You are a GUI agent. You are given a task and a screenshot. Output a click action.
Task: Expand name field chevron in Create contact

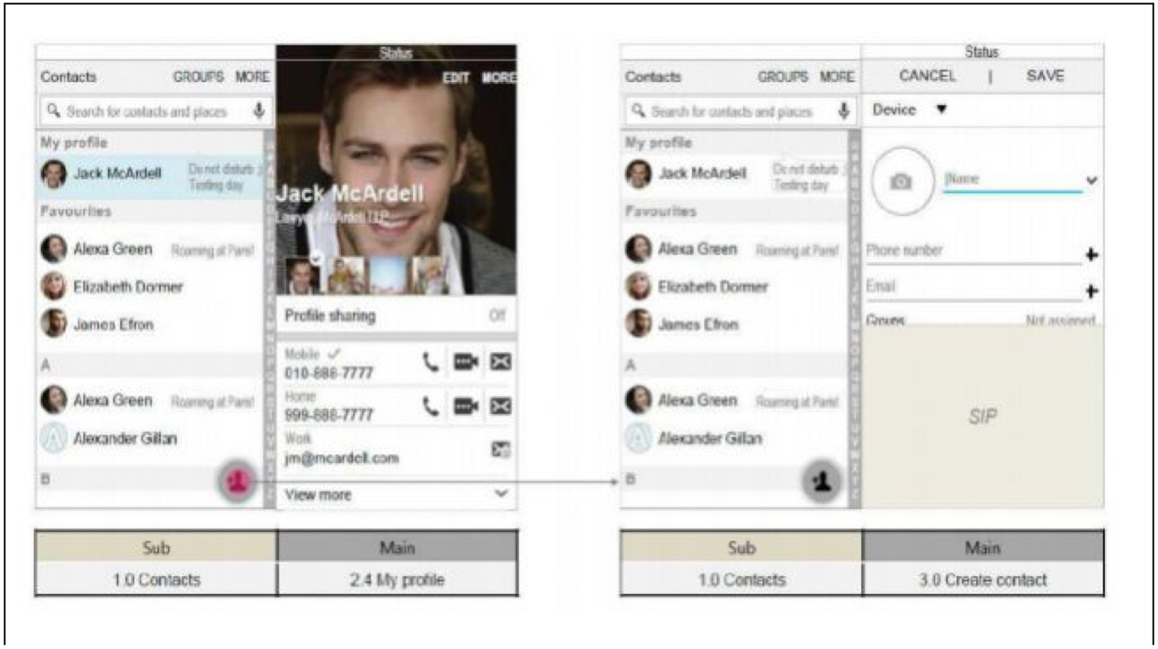click(x=1091, y=180)
